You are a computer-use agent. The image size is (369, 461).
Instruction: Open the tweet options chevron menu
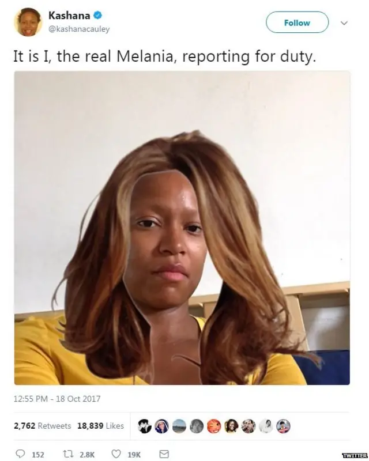tap(344, 22)
